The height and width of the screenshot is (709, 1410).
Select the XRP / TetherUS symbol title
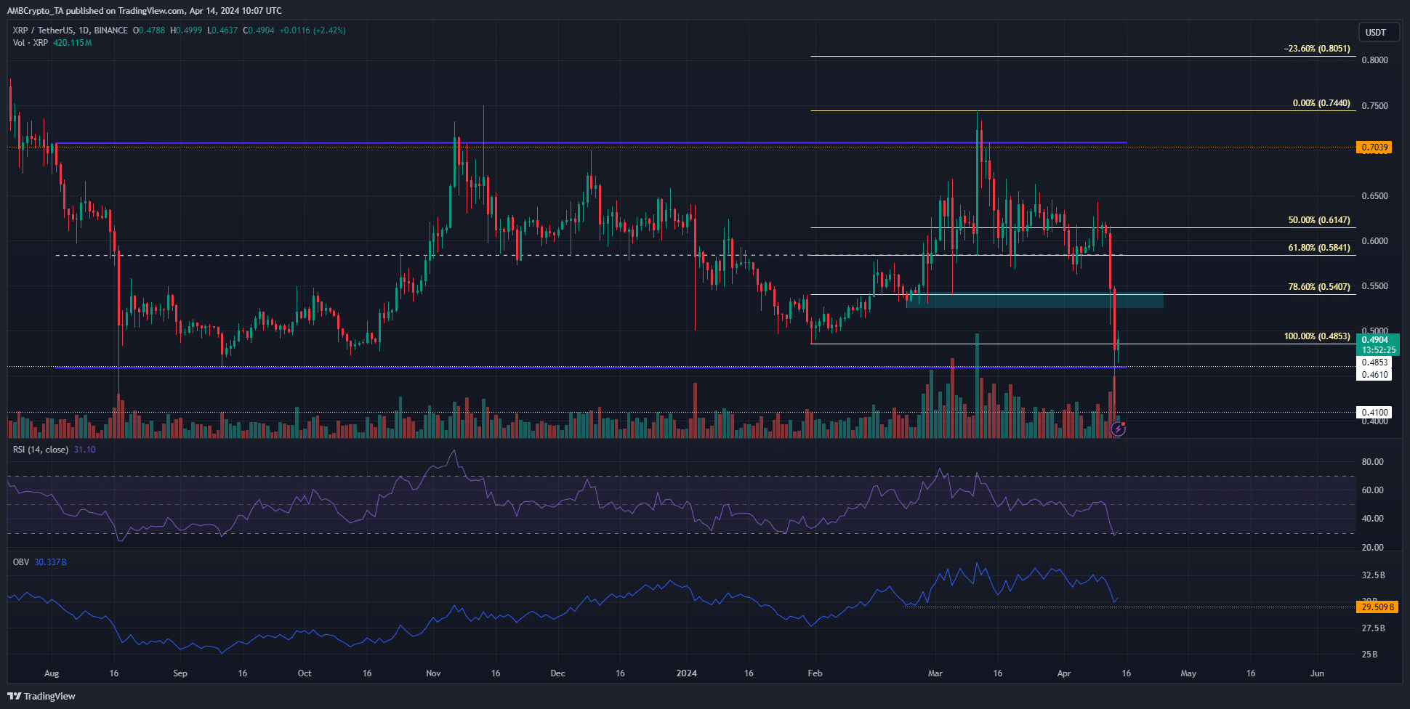tap(70, 31)
